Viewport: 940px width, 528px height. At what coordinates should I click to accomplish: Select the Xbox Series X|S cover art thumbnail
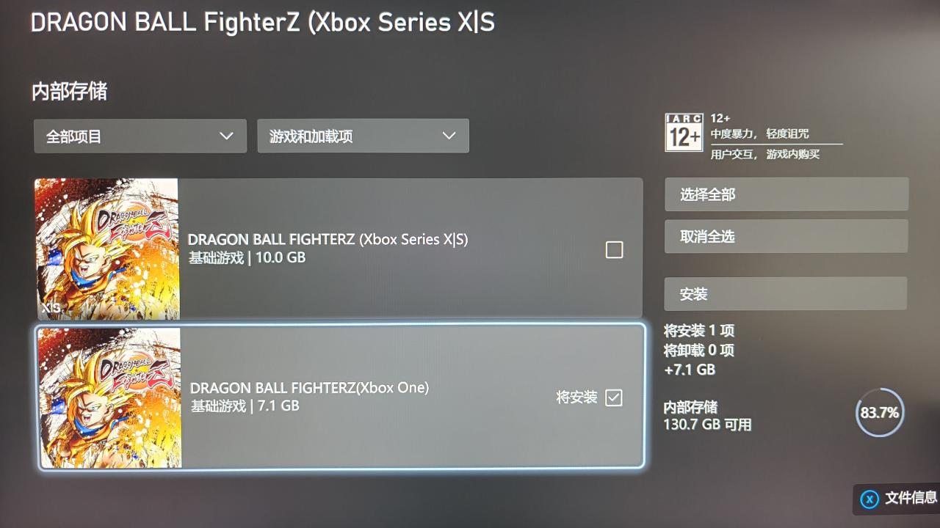pyautogui.click(x=107, y=249)
